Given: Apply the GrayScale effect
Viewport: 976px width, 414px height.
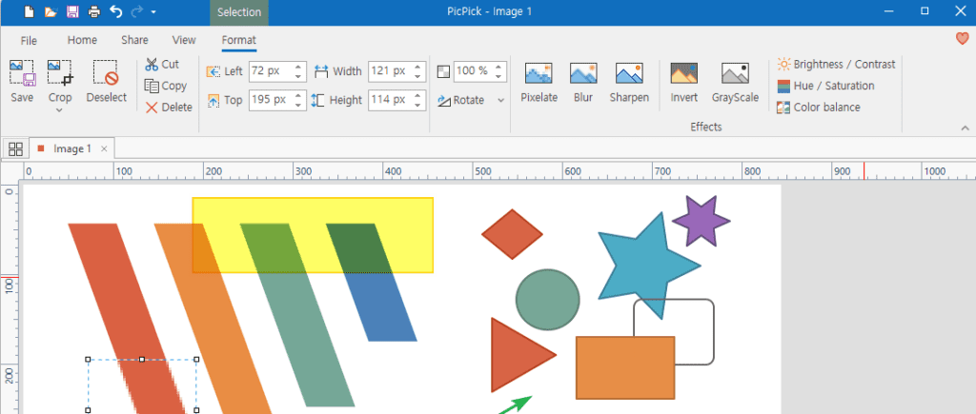Looking at the screenshot, I should (x=735, y=82).
